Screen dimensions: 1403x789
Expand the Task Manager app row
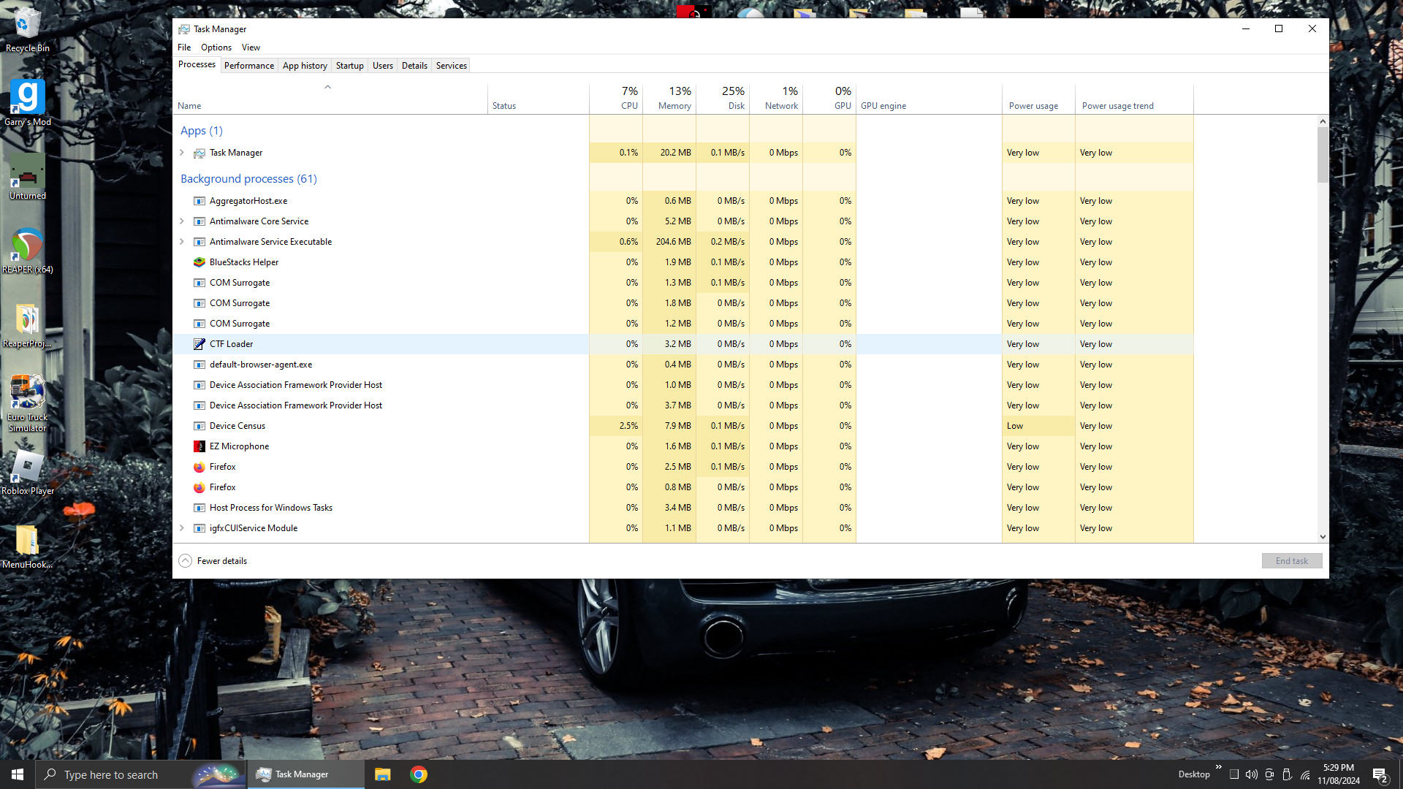click(x=182, y=153)
